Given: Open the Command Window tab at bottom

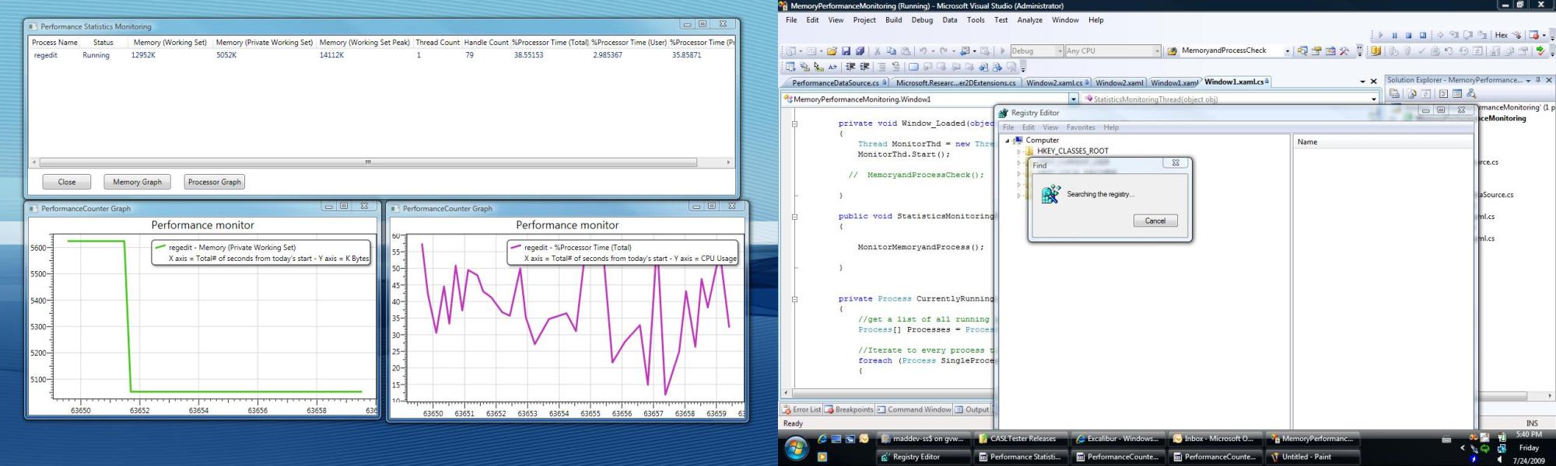Looking at the screenshot, I should tap(914, 410).
